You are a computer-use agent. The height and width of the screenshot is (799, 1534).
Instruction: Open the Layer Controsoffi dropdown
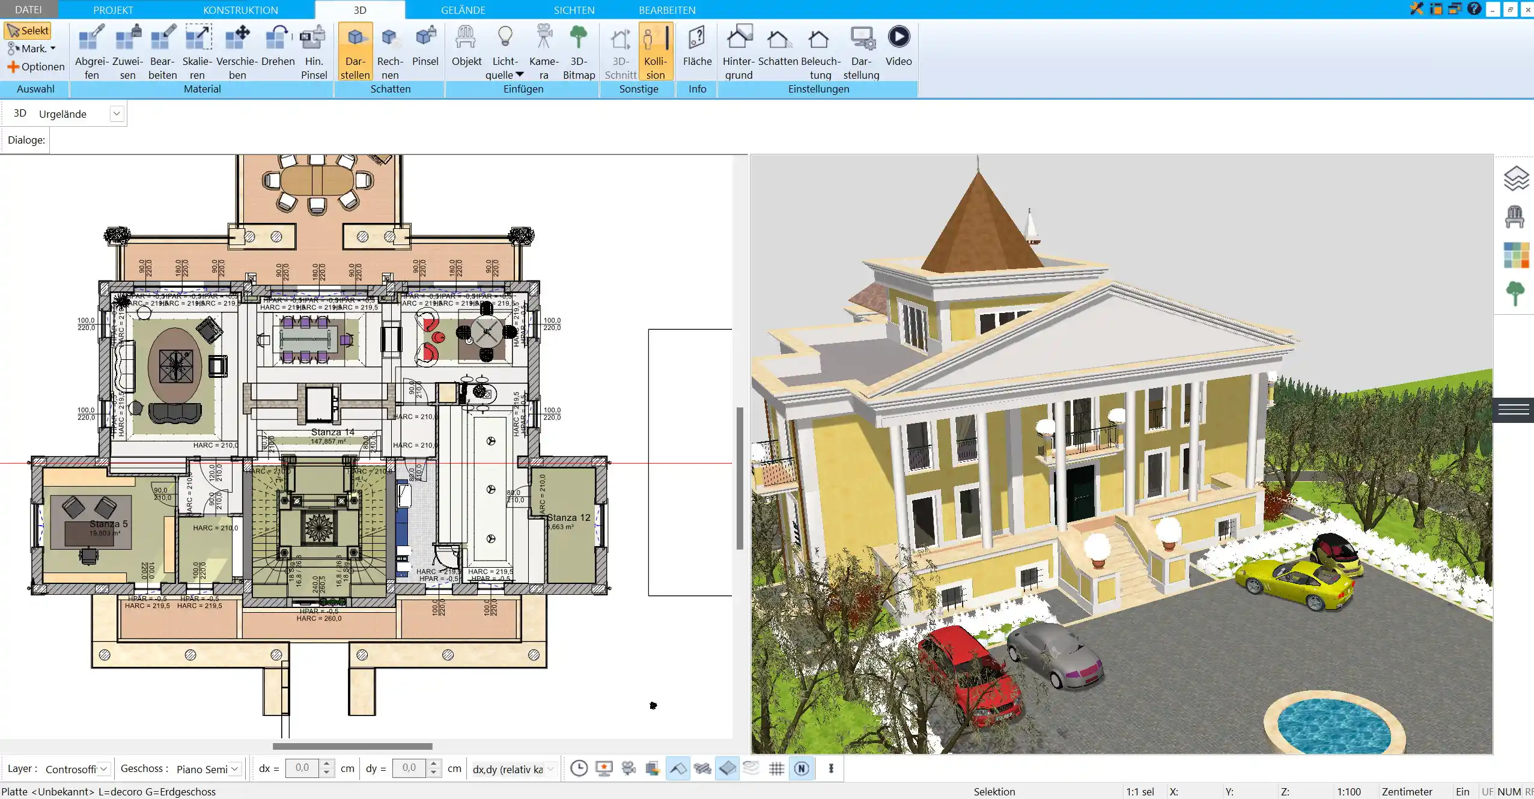coord(103,769)
